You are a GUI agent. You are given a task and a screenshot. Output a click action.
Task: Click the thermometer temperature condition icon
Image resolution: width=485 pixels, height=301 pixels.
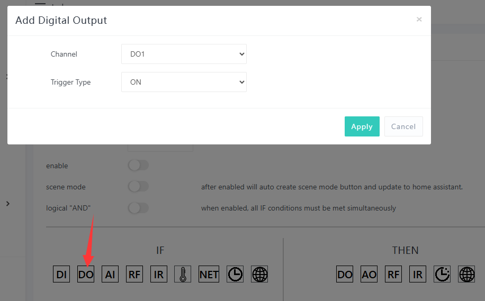(183, 274)
